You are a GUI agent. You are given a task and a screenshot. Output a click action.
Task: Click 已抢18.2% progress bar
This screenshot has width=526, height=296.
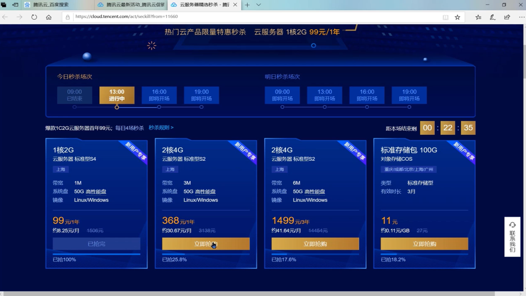click(x=424, y=254)
